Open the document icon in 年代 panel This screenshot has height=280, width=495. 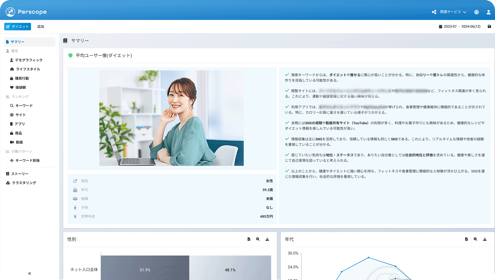(466, 239)
